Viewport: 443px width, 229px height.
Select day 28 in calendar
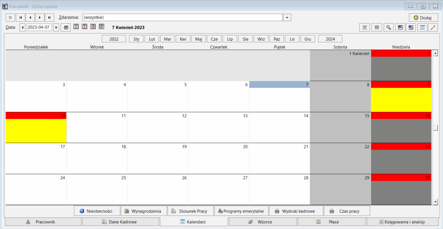pos(279,189)
